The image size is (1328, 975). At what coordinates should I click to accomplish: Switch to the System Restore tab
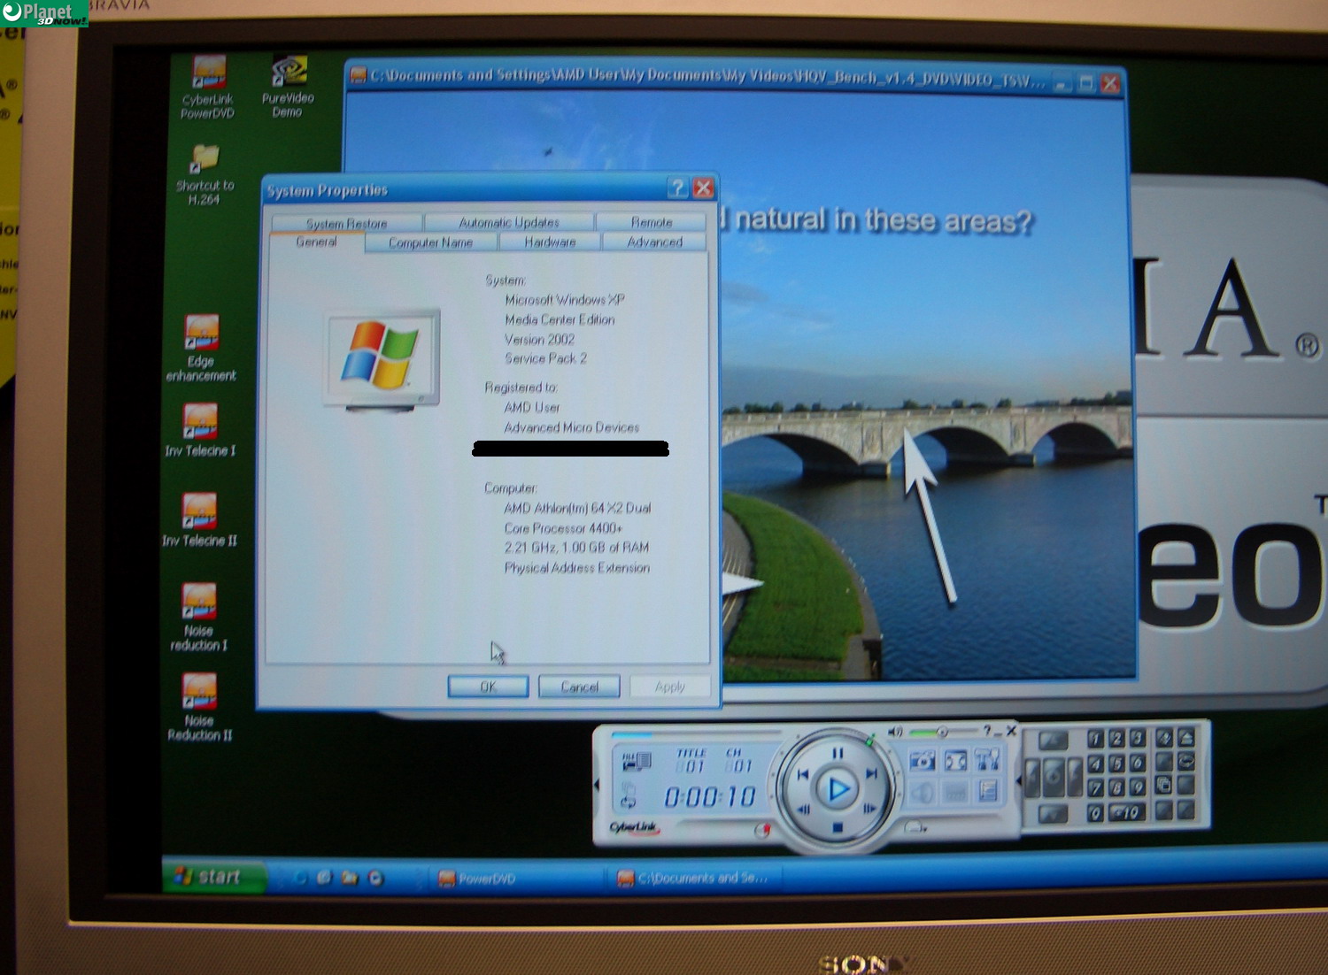click(347, 223)
